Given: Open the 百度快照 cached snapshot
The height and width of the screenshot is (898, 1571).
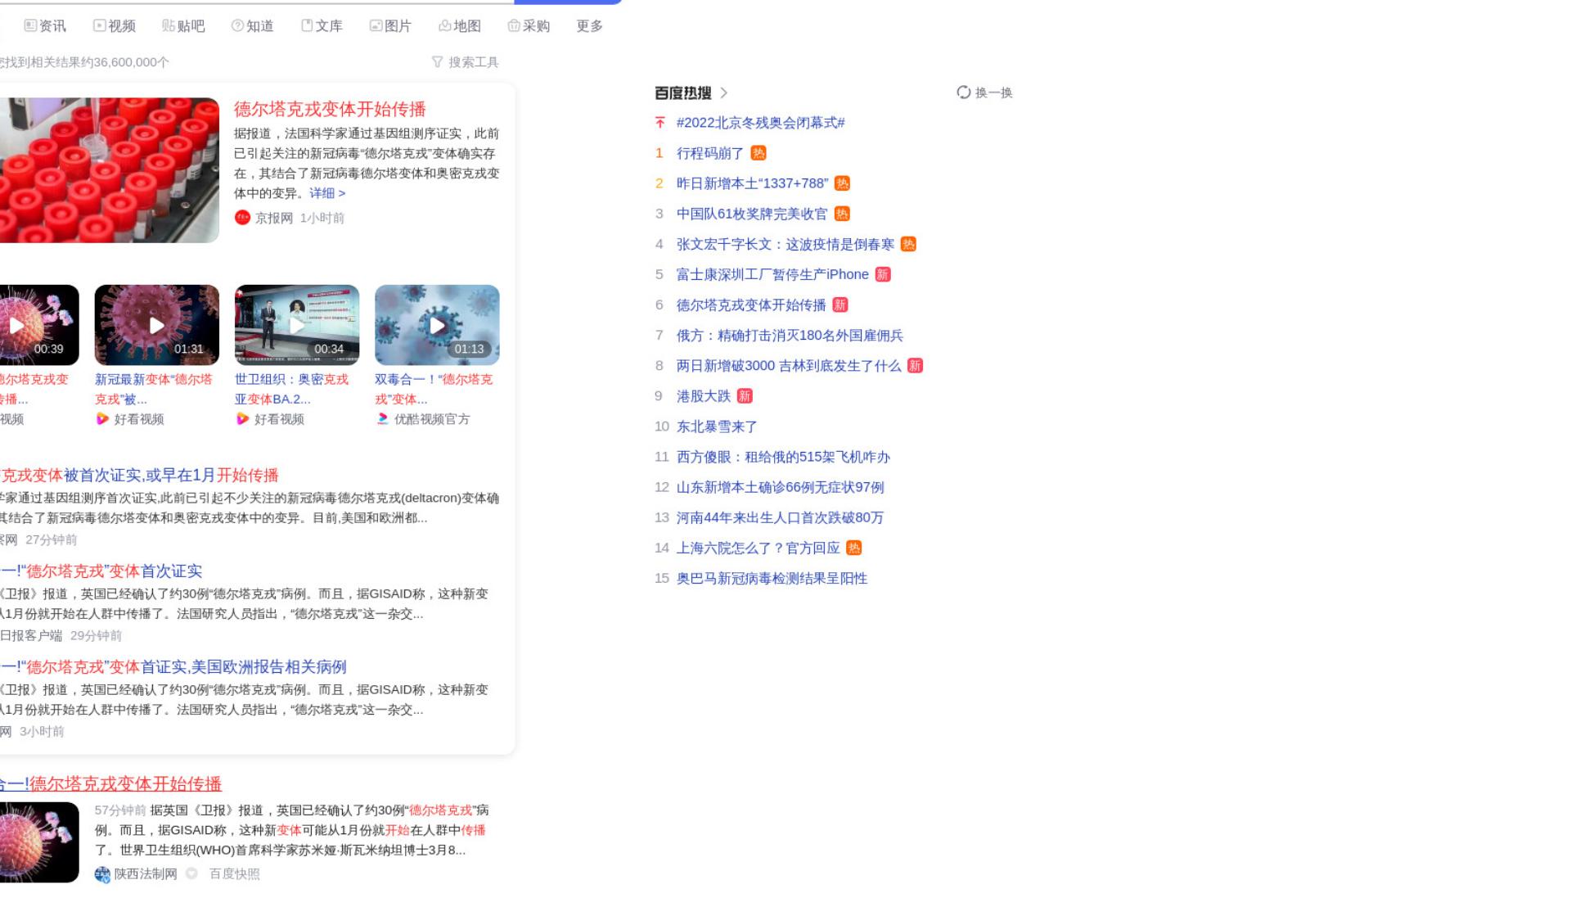Looking at the screenshot, I should (x=235, y=873).
